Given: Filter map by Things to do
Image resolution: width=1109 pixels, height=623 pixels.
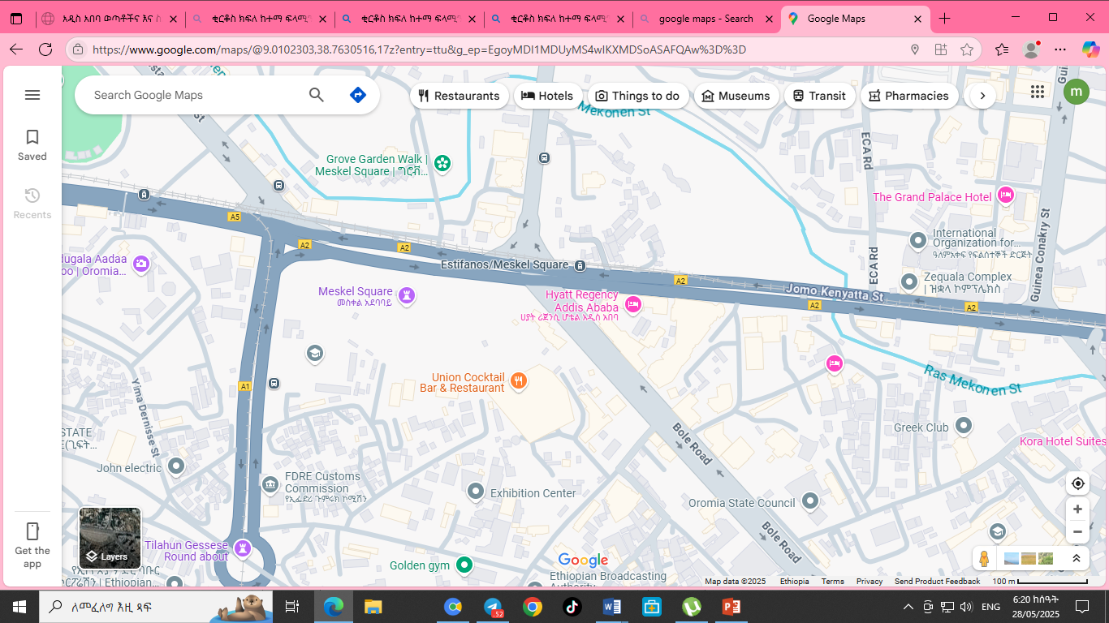Looking at the screenshot, I should (x=638, y=96).
